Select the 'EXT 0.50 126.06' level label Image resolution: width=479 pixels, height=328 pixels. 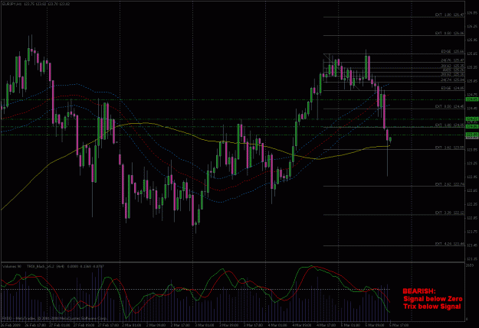click(450, 33)
